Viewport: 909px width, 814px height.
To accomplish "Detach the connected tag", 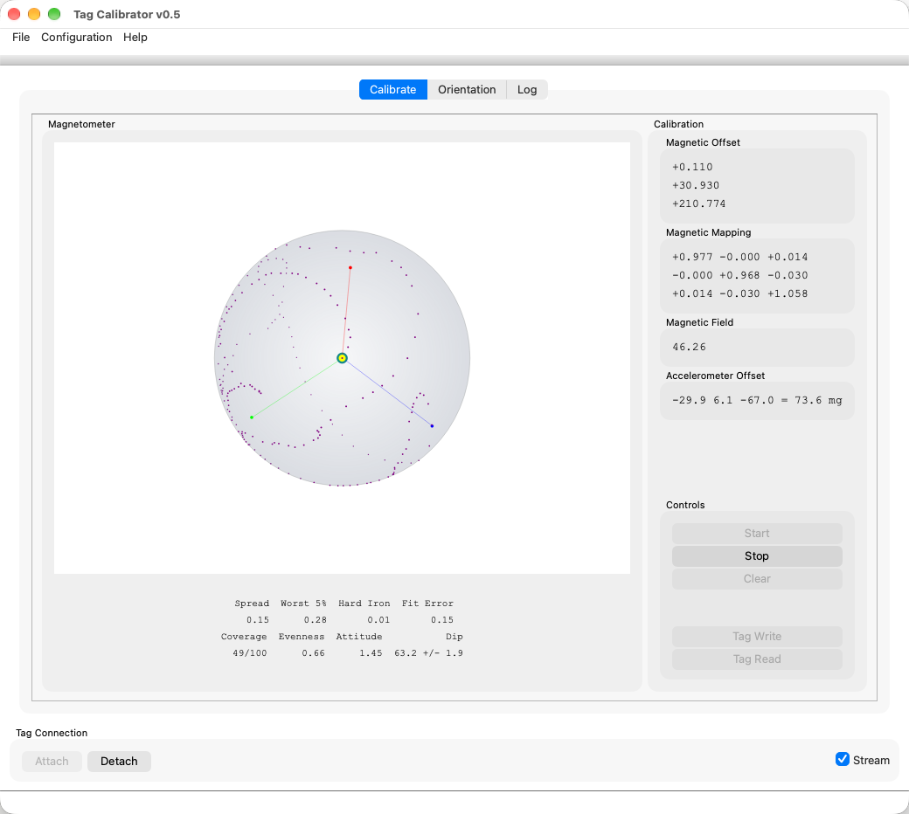I will point(119,762).
